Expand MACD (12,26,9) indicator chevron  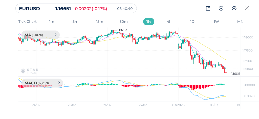pos(59,83)
